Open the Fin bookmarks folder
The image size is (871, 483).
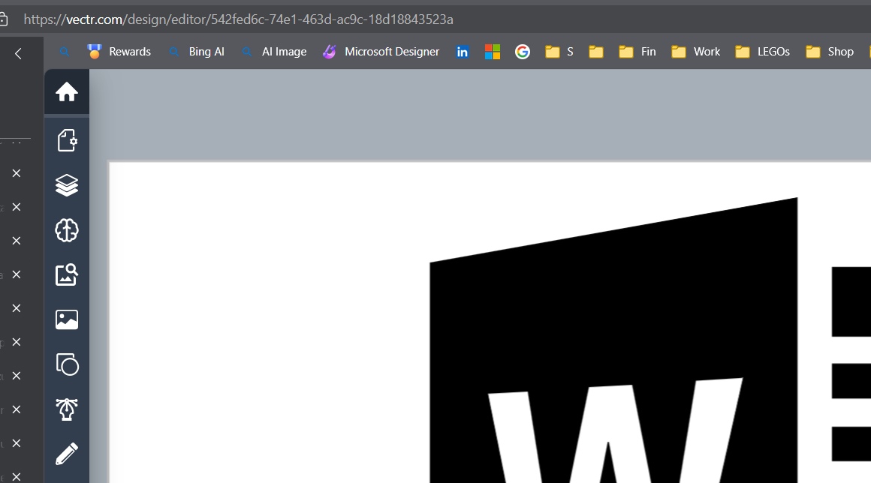tap(637, 52)
